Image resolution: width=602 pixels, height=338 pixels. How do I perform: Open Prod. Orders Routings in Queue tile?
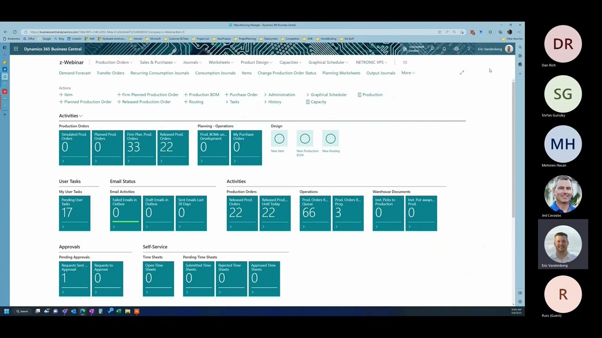[x=315, y=214]
